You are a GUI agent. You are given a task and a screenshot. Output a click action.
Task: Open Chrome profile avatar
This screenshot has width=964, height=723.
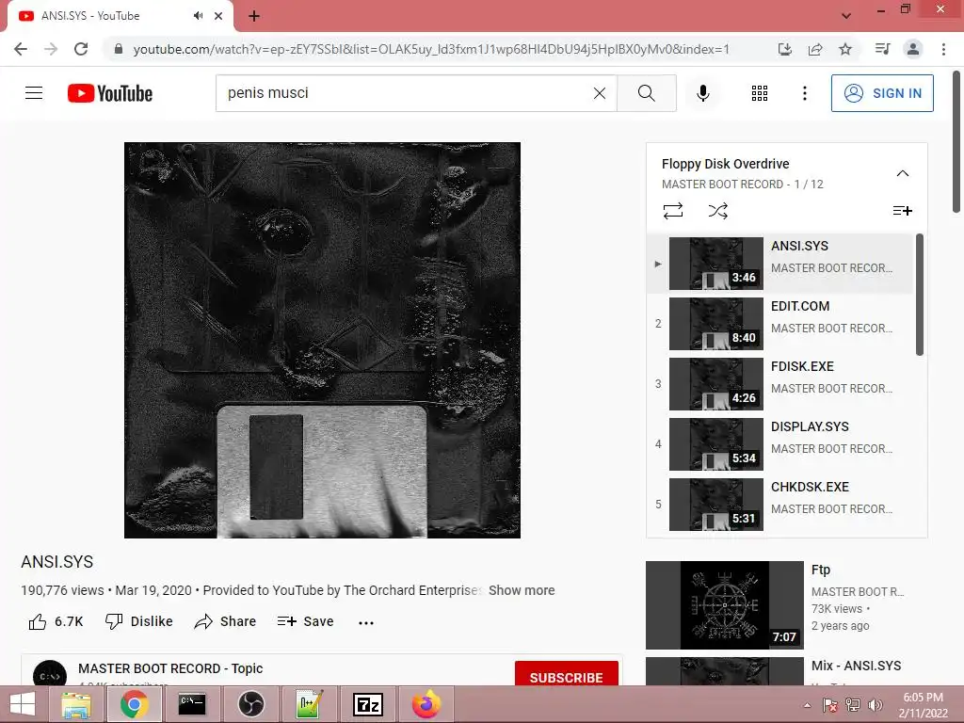click(x=913, y=49)
